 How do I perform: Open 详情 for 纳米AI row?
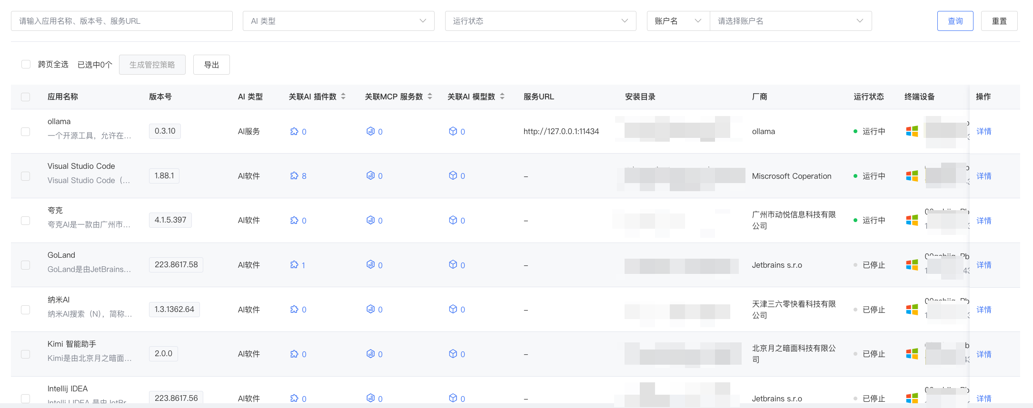[x=984, y=310]
